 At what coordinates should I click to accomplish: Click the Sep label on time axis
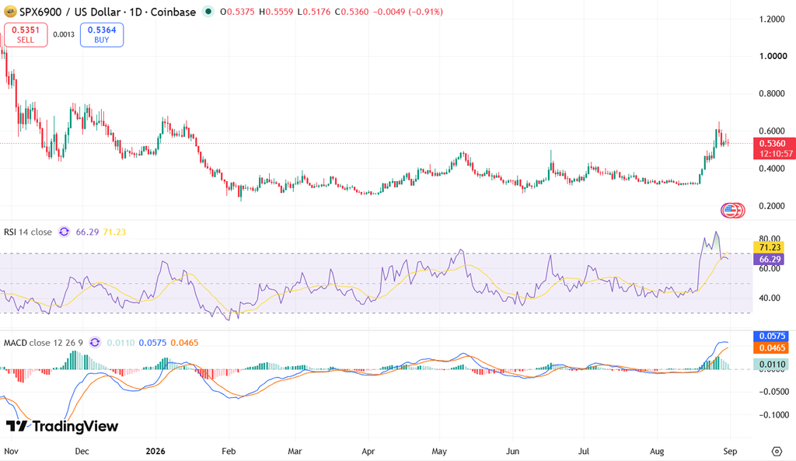730,452
